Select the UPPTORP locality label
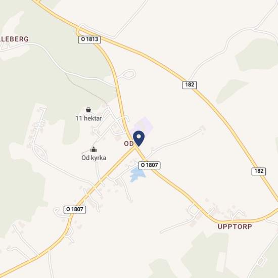278x278 pixels. pos(235,227)
